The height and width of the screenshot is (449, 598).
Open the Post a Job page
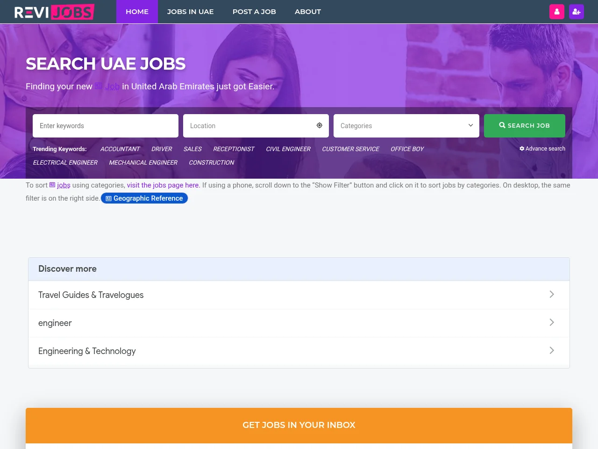[x=254, y=12]
